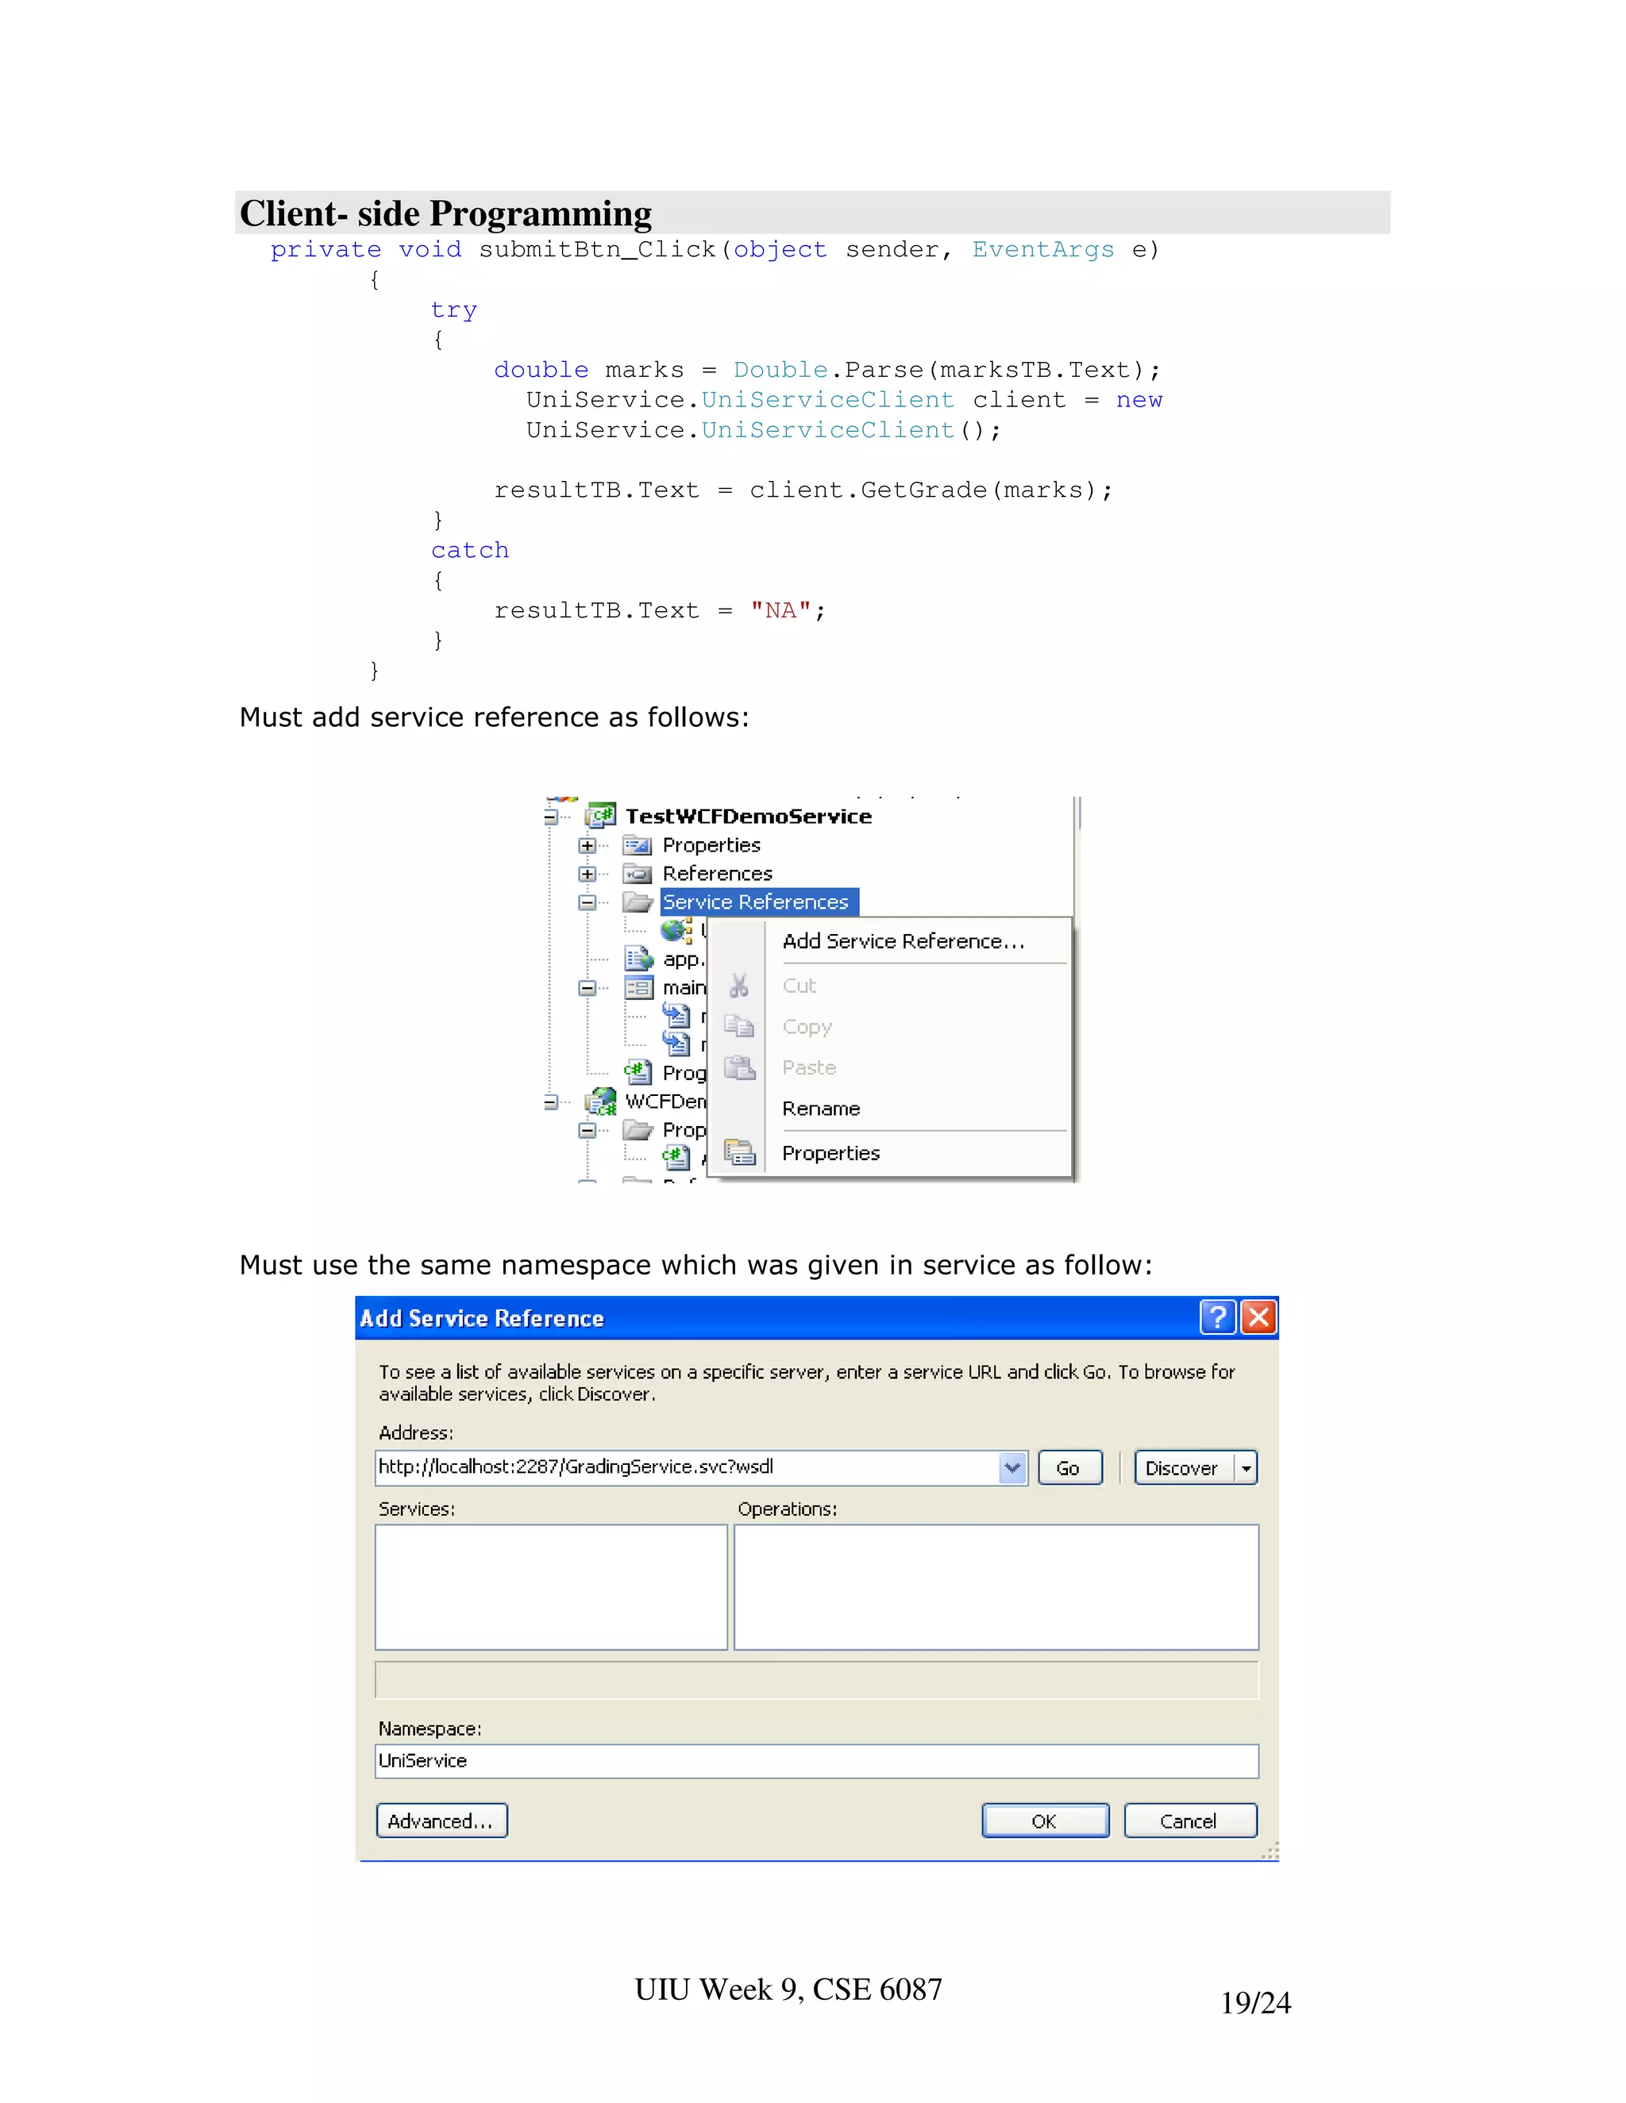Click the app config file icon

[638, 959]
